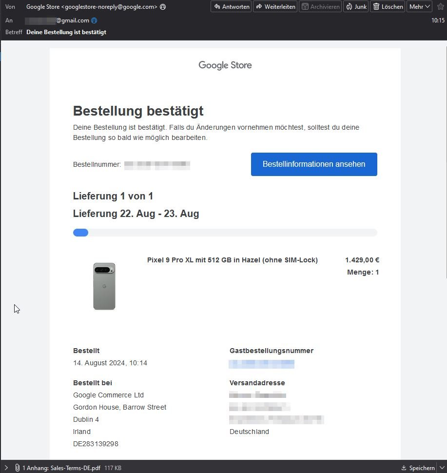Click the Bestellinformationen ansehen button
The height and width of the screenshot is (473, 447).
[x=313, y=164]
